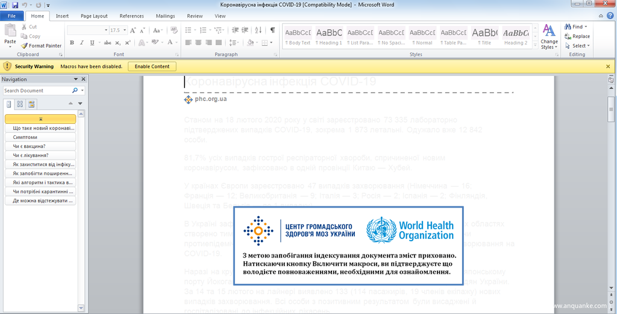Open the font color picker dropdown
617x314 pixels.
click(x=176, y=43)
